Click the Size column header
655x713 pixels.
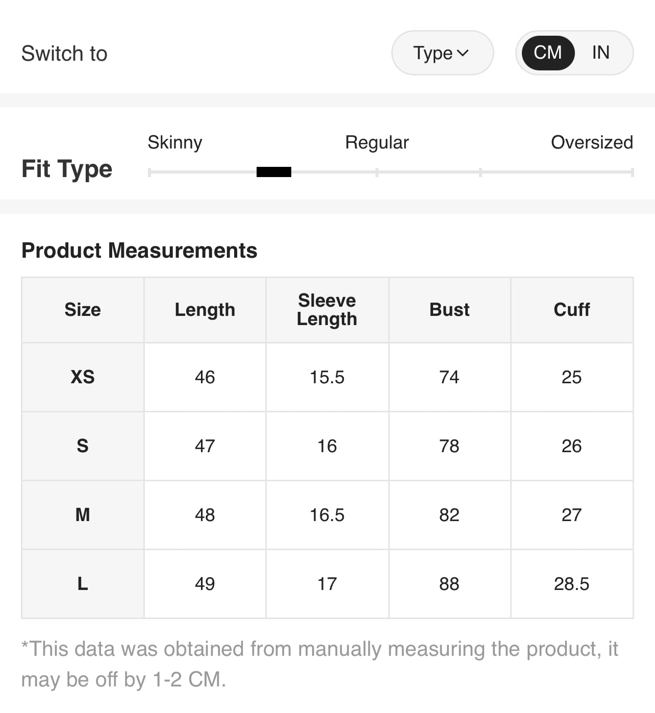(83, 310)
